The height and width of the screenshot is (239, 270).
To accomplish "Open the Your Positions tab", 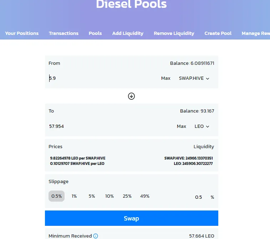I will pyautogui.click(x=22, y=33).
